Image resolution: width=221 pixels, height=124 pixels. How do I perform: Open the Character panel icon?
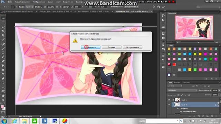point(163,55)
